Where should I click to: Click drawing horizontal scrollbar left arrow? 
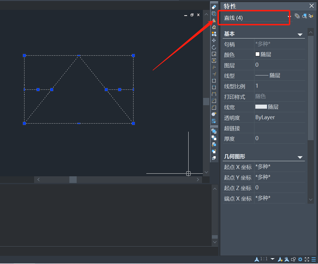[x=38, y=179]
